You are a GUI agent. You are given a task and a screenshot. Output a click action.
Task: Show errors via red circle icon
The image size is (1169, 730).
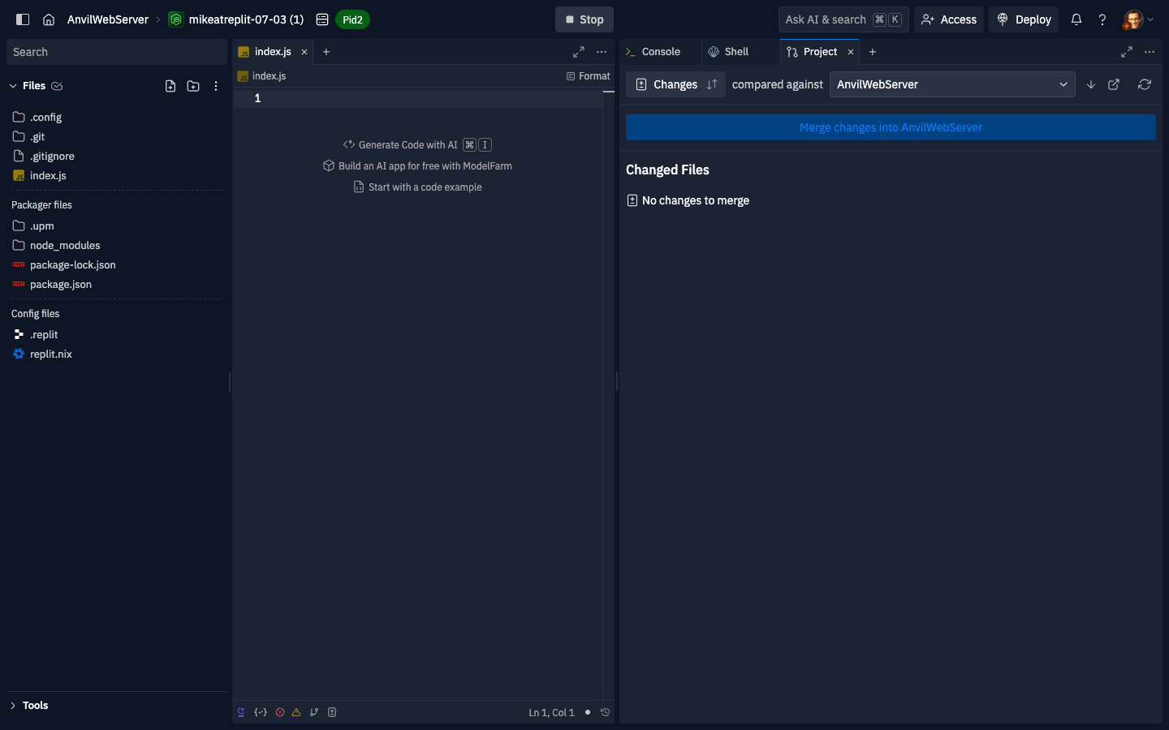click(x=280, y=712)
